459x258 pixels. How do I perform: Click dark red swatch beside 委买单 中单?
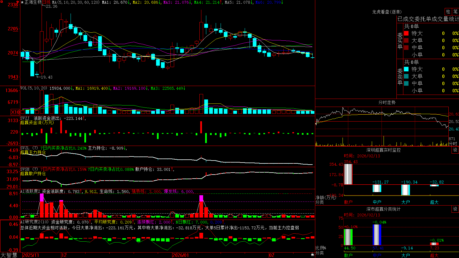point(406,47)
